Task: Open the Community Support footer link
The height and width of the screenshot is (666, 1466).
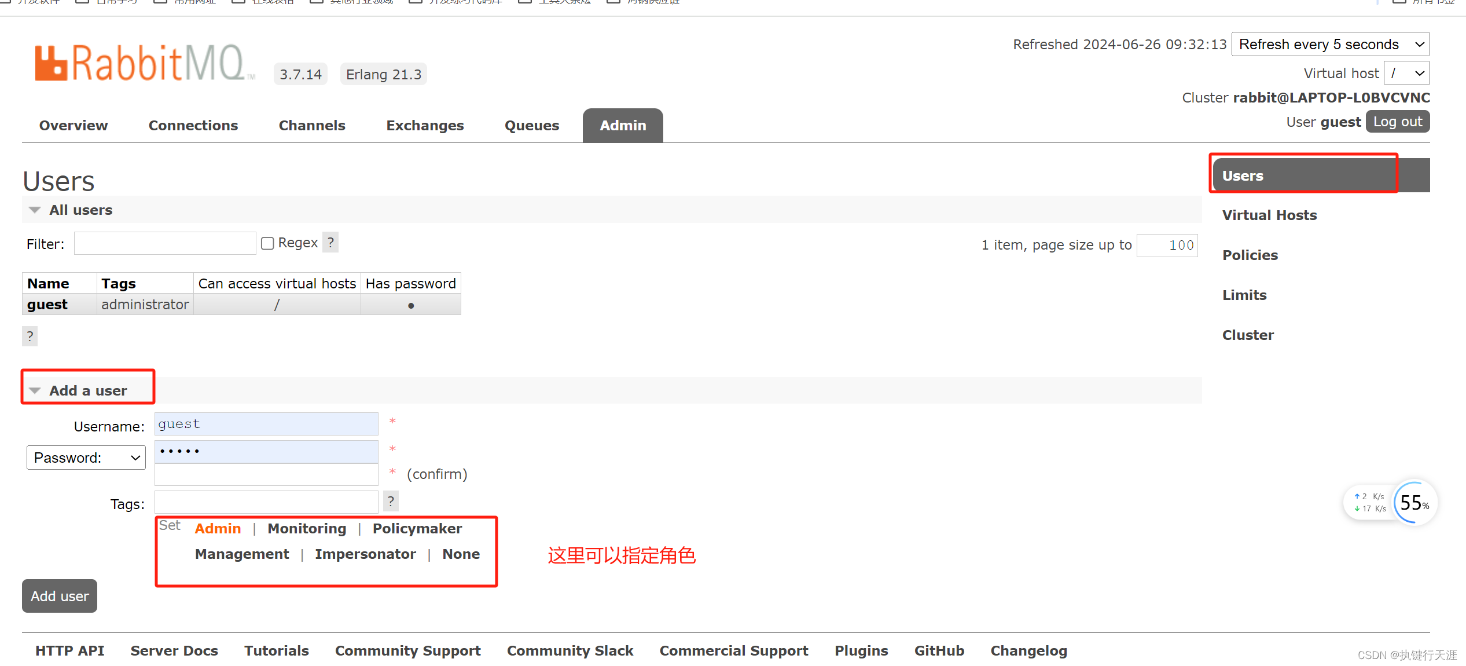Action: (x=408, y=651)
